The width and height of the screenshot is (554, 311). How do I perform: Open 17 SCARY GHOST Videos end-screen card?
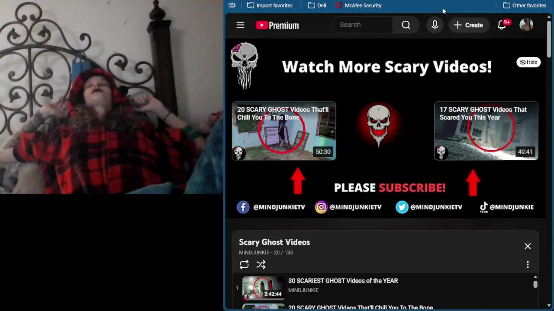coord(486,131)
